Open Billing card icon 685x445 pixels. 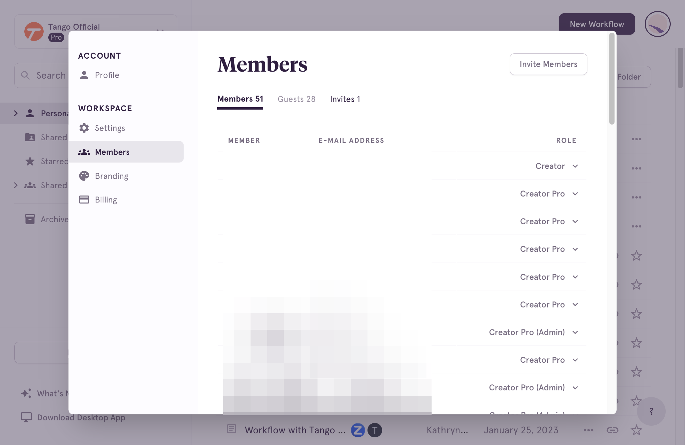tap(84, 200)
